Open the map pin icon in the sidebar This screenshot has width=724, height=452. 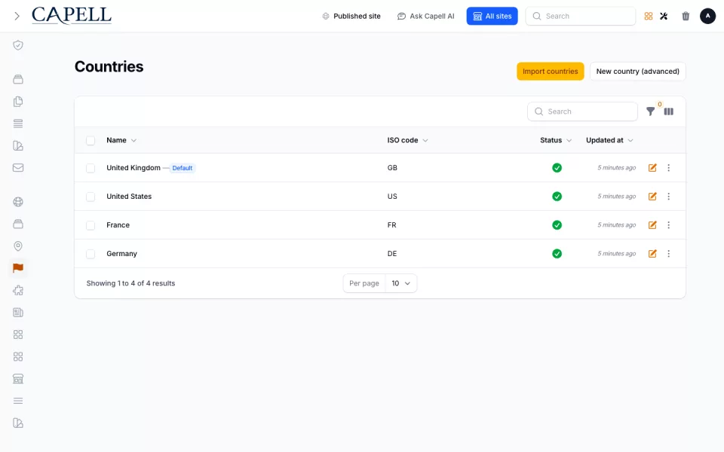tap(18, 246)
